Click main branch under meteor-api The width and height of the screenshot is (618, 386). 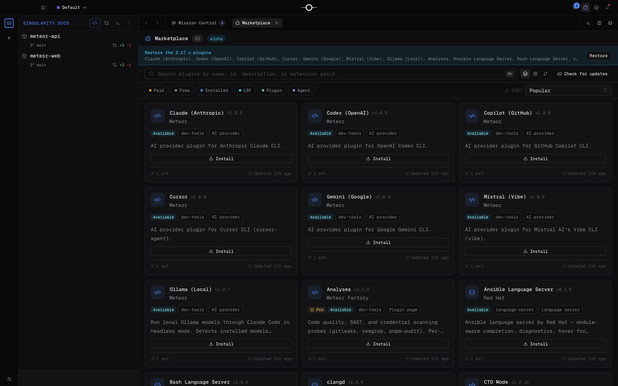point(38,45)
